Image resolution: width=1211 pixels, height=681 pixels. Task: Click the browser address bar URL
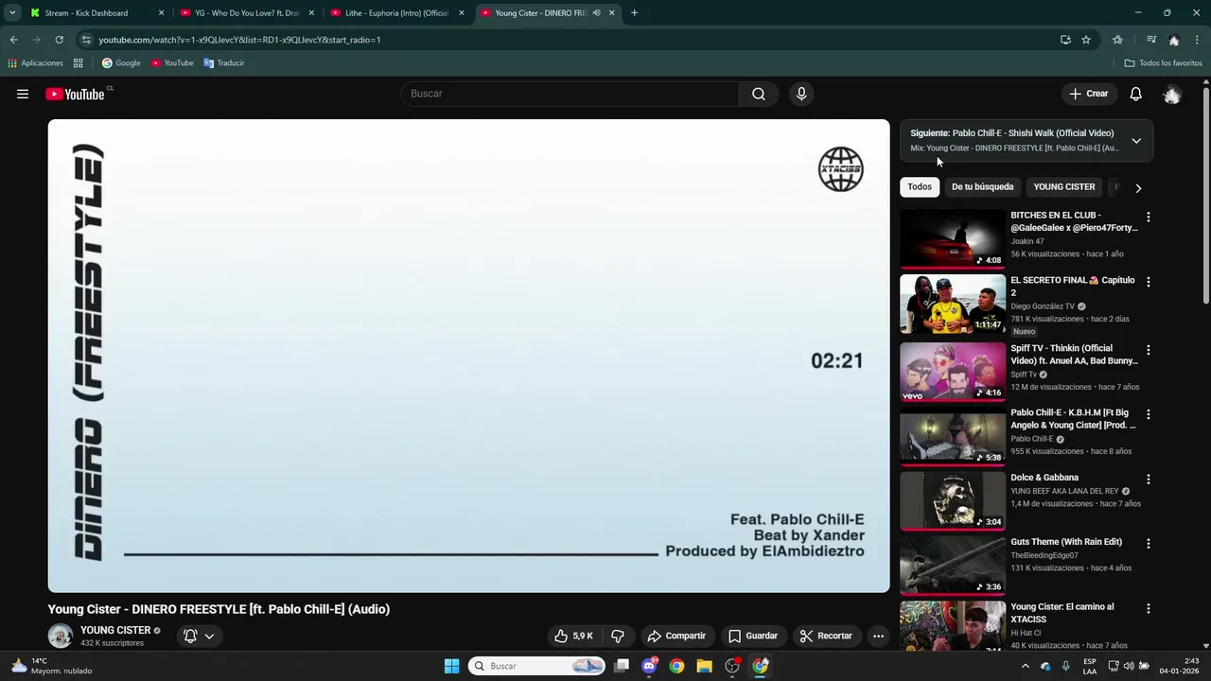[x=239, y=40]
